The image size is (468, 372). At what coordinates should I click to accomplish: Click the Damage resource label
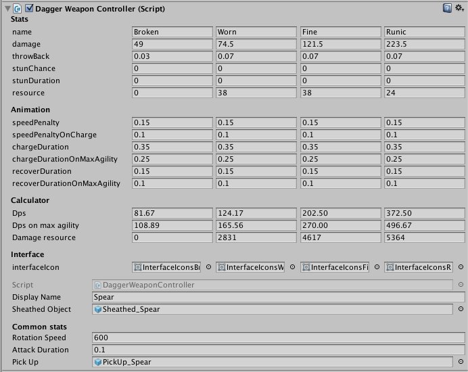44,237
